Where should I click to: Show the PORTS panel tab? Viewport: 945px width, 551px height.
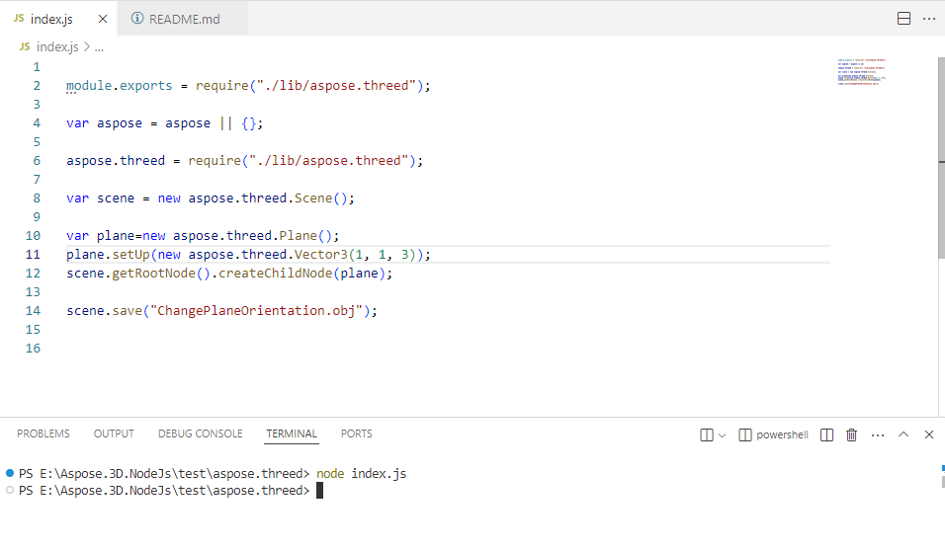[357, 433]
